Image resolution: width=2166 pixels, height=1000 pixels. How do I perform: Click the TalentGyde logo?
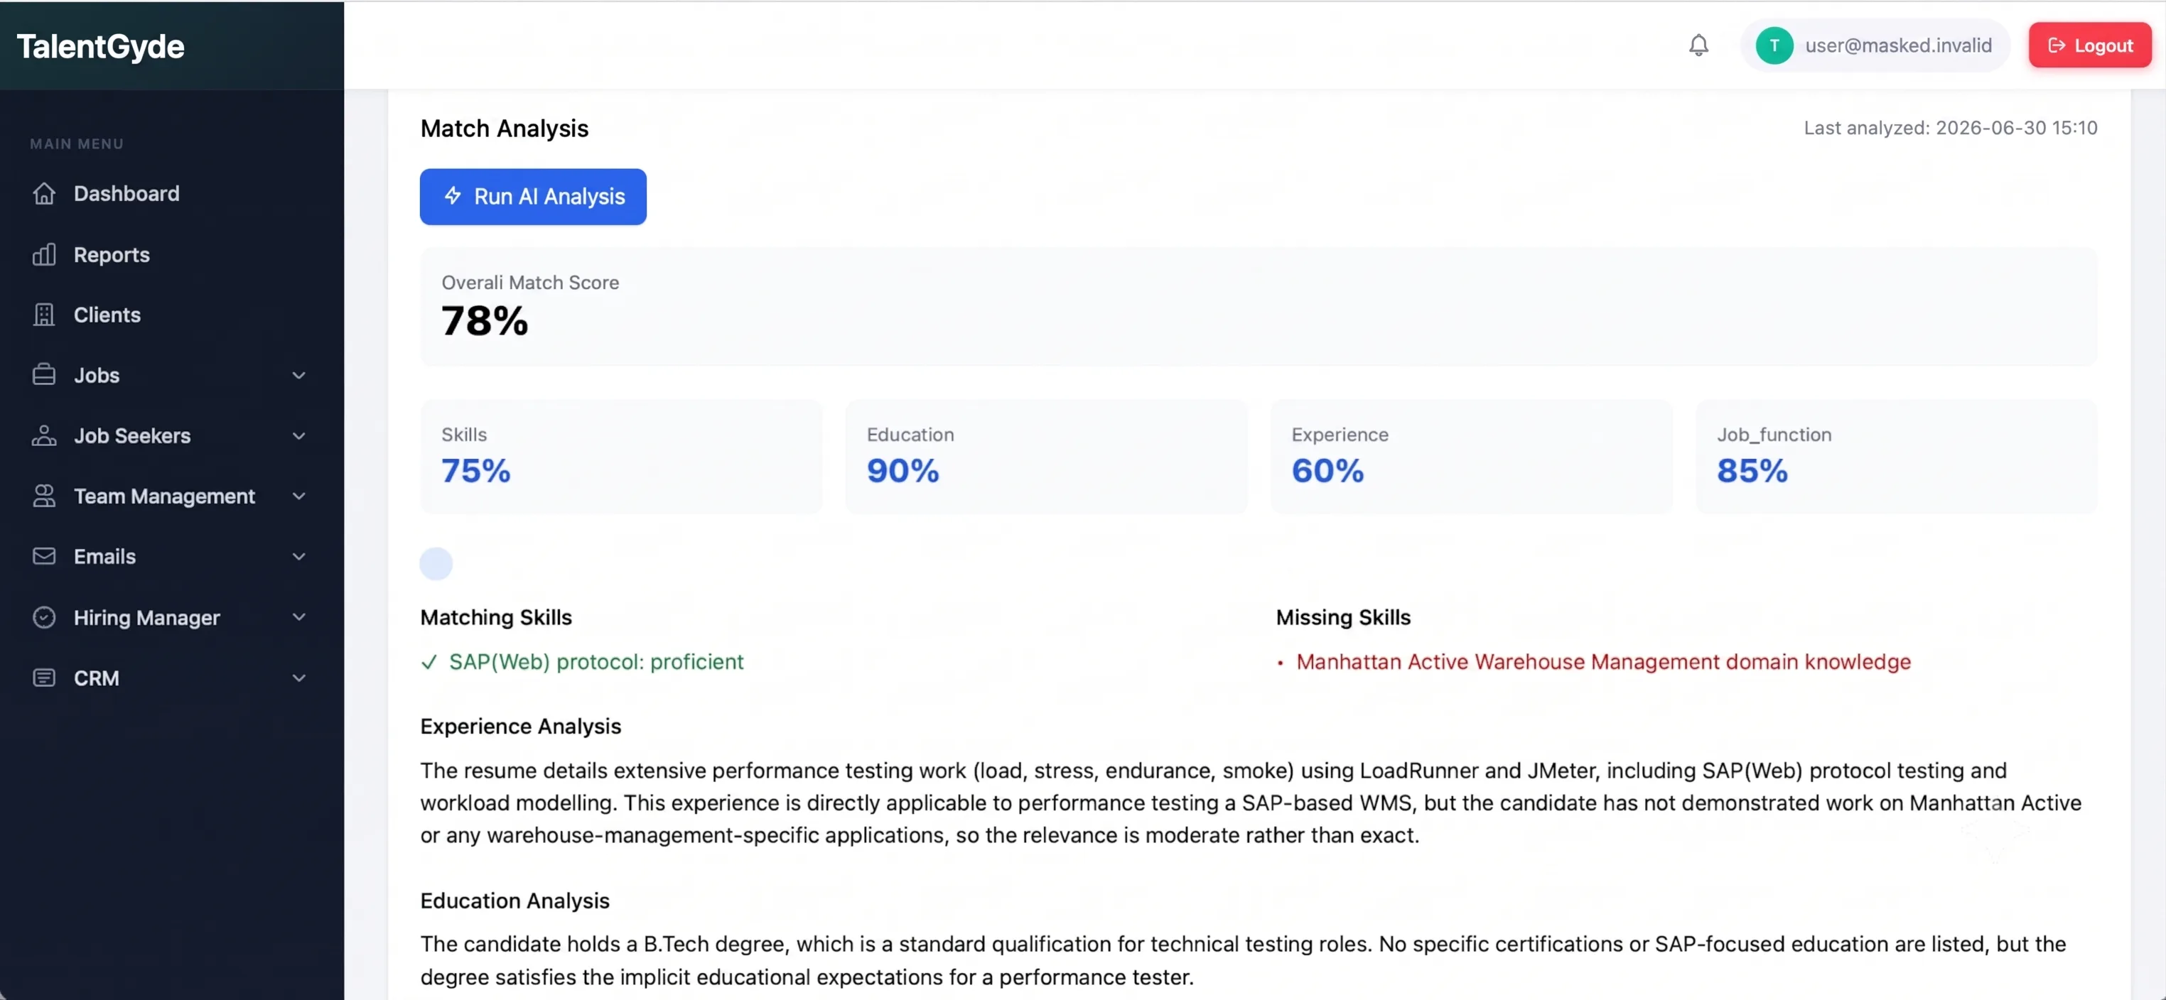[101, 46]
